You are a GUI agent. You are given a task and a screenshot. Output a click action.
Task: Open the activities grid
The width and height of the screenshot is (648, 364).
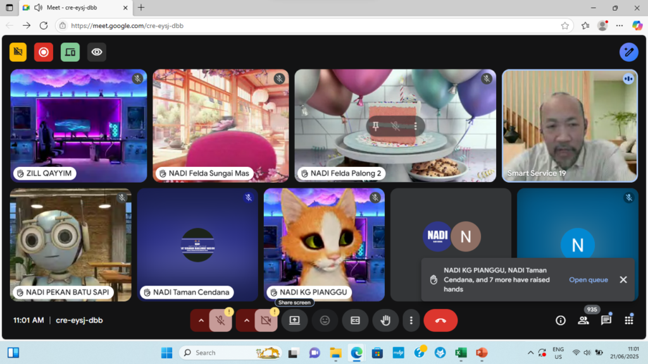[628, 320]
